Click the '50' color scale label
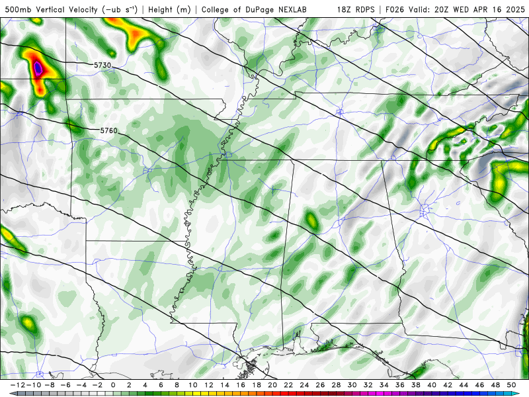This screenshot has height=397, width=529. 511,385
